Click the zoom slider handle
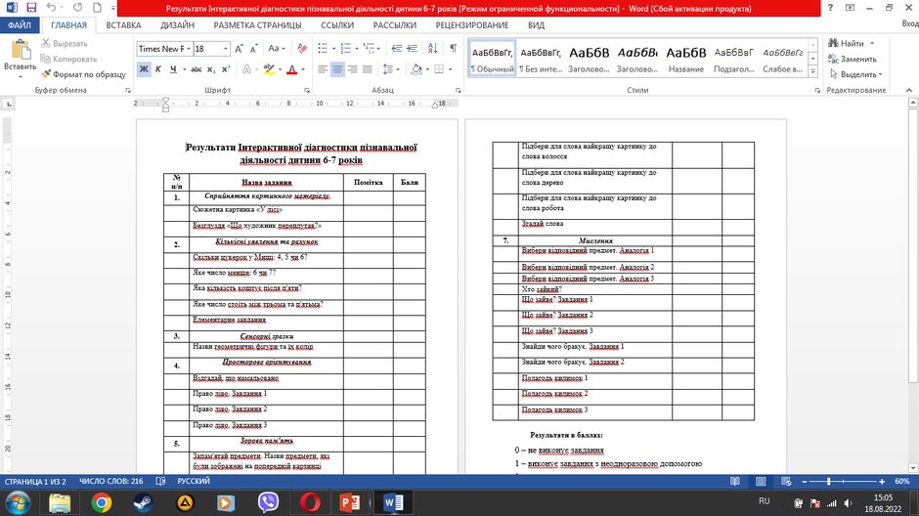This screenshot has width=919, height=516. pyautogui.click(x=829, y=482)
